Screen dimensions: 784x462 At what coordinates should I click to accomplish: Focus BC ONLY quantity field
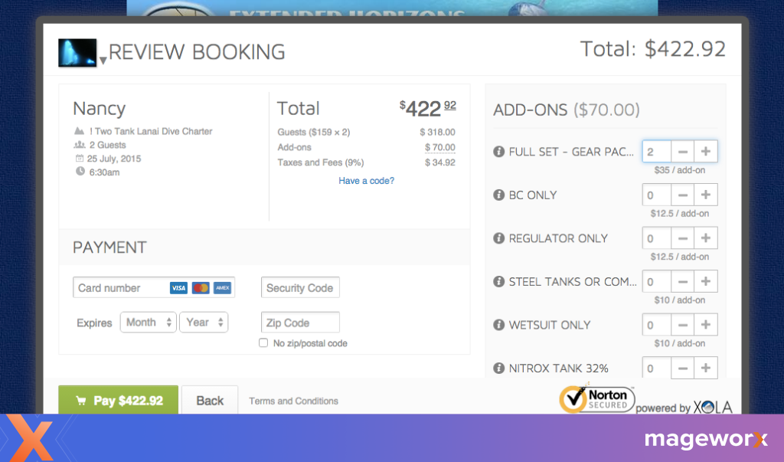(656, 195)
